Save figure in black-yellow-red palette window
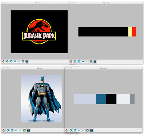 tap(95, 61)
